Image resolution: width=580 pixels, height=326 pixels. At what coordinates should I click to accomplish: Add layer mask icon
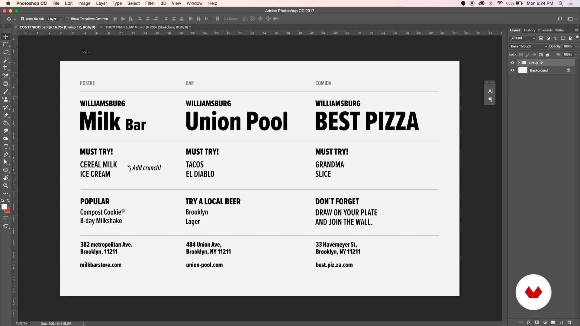(537, 322)
